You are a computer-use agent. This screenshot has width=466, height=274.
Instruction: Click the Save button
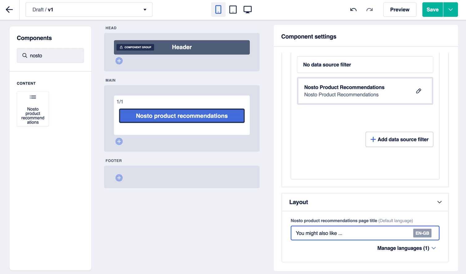tap(432, 10)
